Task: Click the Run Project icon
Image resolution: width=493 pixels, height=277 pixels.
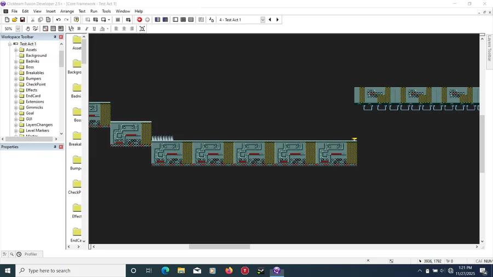Action: (x=88, y=20)
